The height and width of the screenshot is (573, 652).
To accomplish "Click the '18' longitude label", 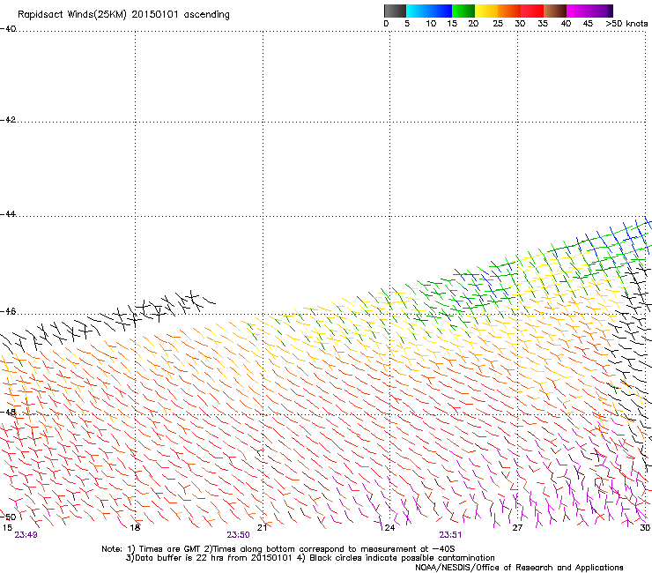I will coord(135,528).
